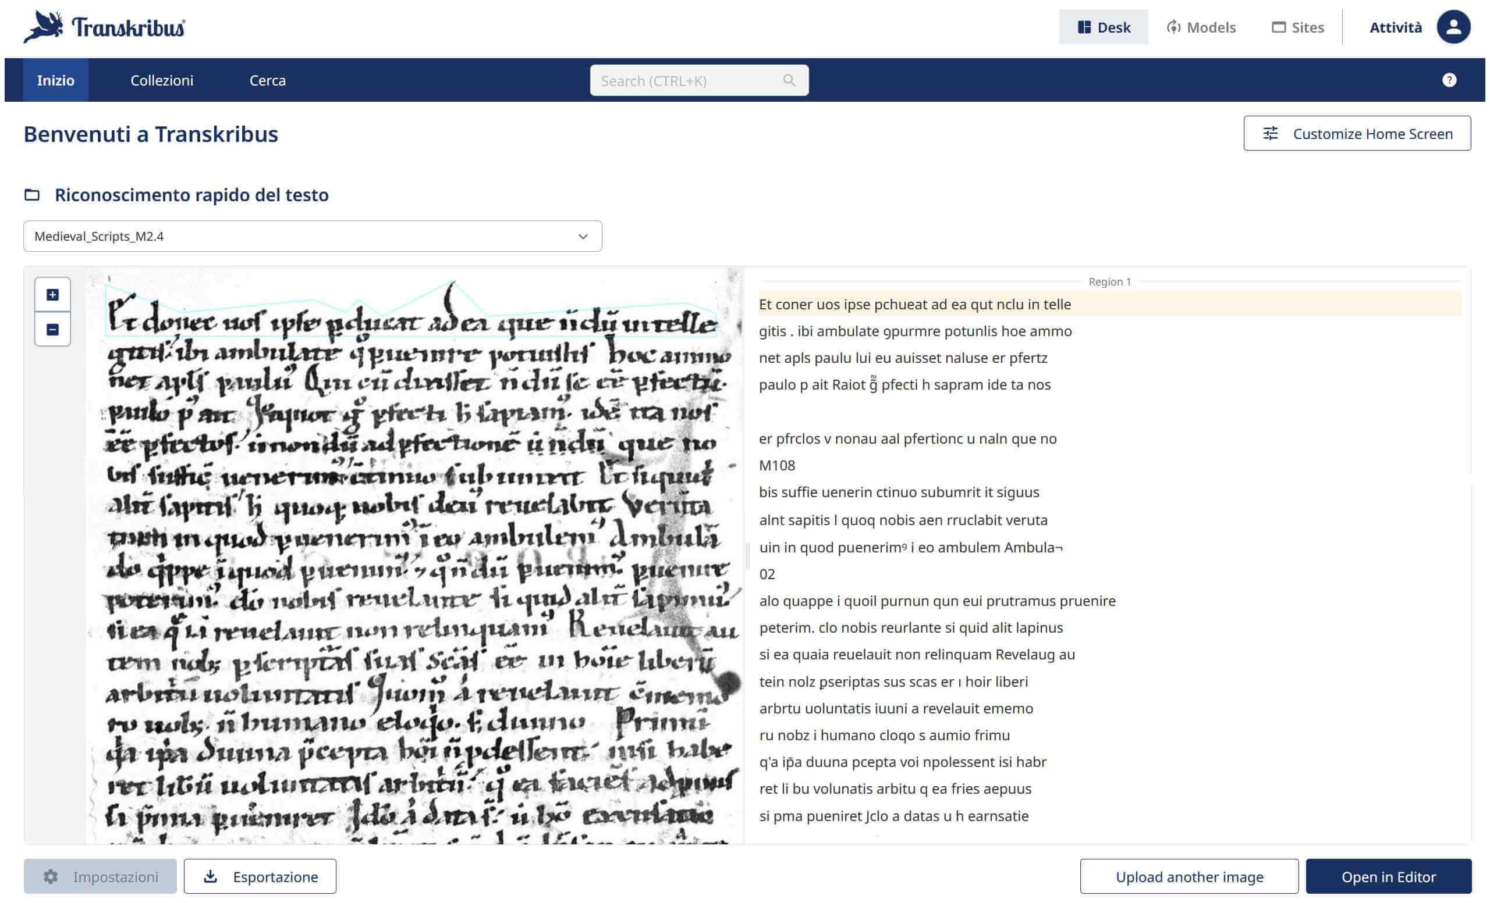The image size is (1490, 903).
Task: Click Open in Editor button
Action: [1388, 876]
